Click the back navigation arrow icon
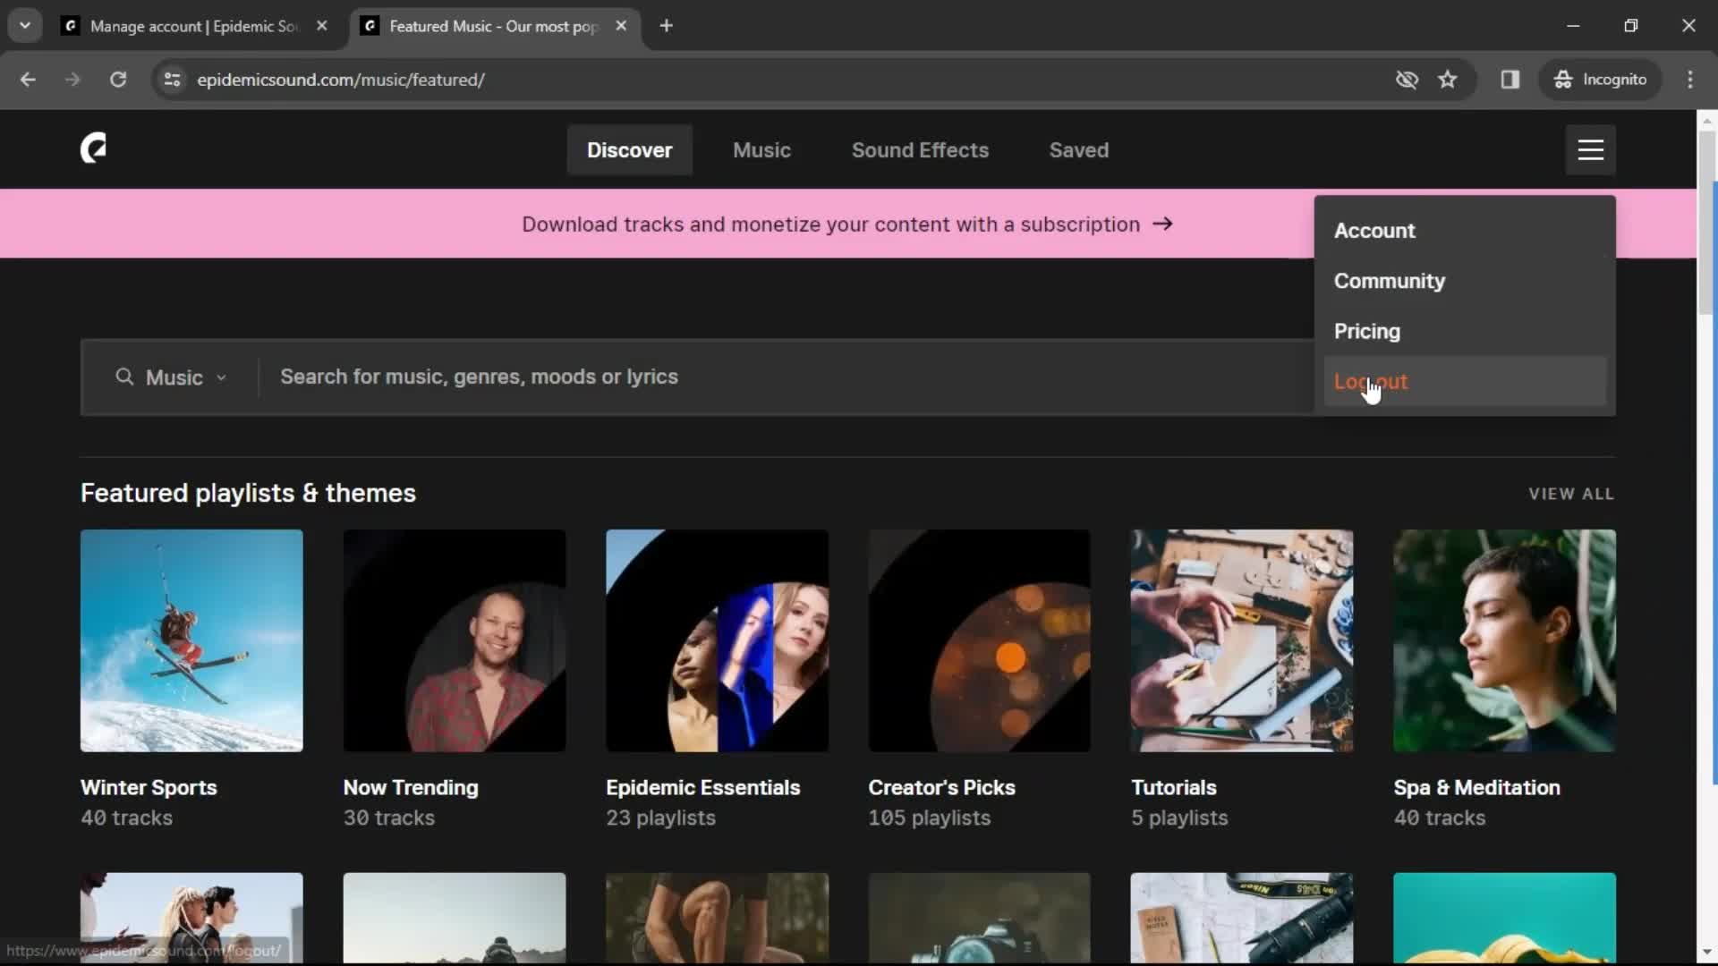Viewport: 1718px width, 966px height. 29,79
